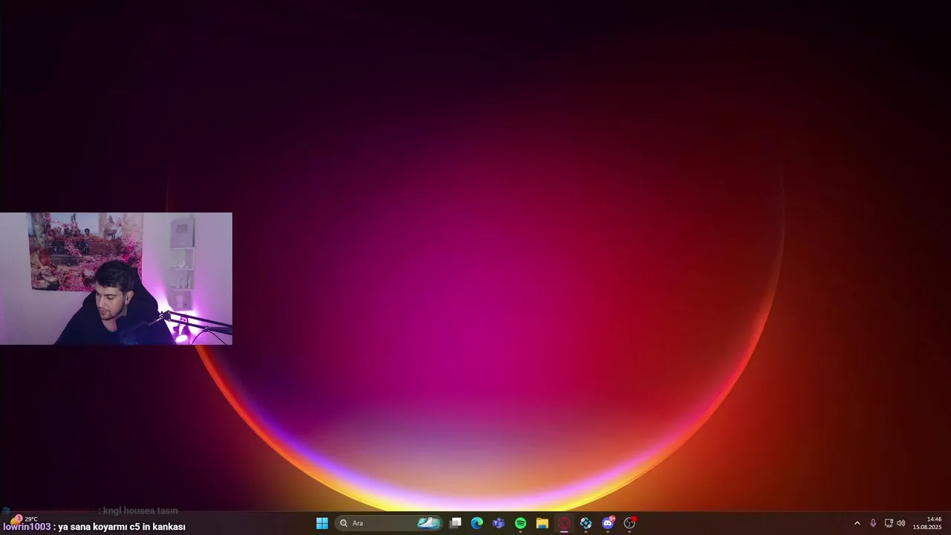Switch to Opera browser taskbar icon
951x535 pixels.
[x=564, y=523]
